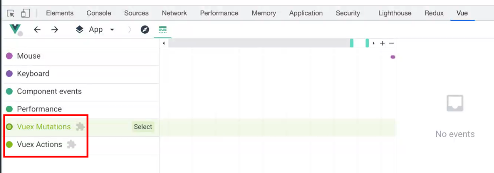Click the plugin puzzle icon beside Vuex Actions
Screen dimensions: 494x173
[x=72, y=144]
